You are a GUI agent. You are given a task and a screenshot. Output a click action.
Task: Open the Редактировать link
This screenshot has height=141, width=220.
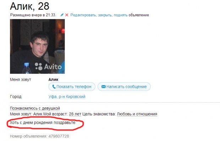(x=83, y=15)
